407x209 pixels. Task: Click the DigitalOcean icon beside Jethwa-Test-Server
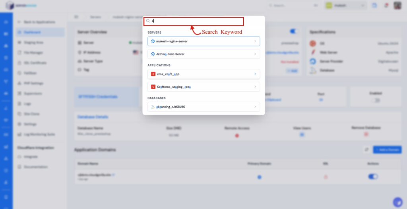click(153, 54)
